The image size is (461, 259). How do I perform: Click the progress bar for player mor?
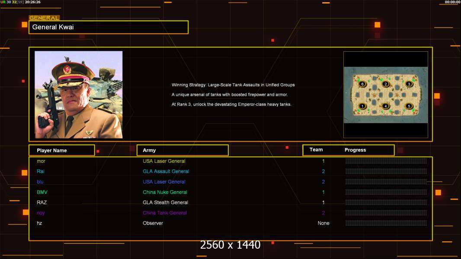point(386,161)
